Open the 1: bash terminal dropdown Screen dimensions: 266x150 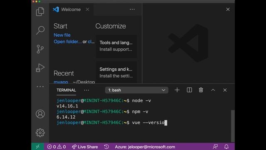pyautogui.click(x=137, y=90)
